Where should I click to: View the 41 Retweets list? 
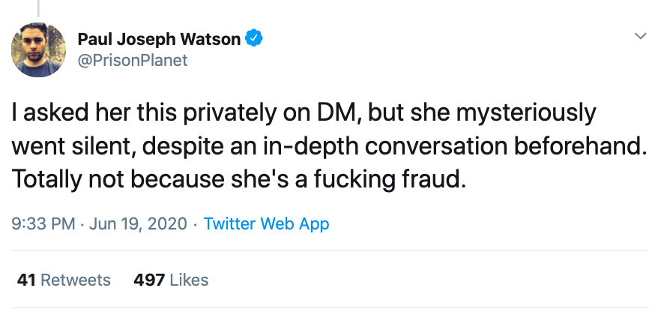64,280
